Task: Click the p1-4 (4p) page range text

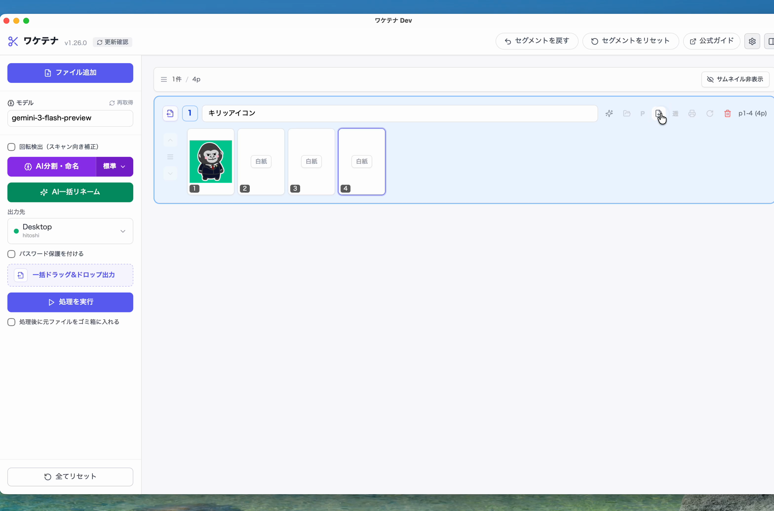Action: pyautogui.click(x=752, y=113)
